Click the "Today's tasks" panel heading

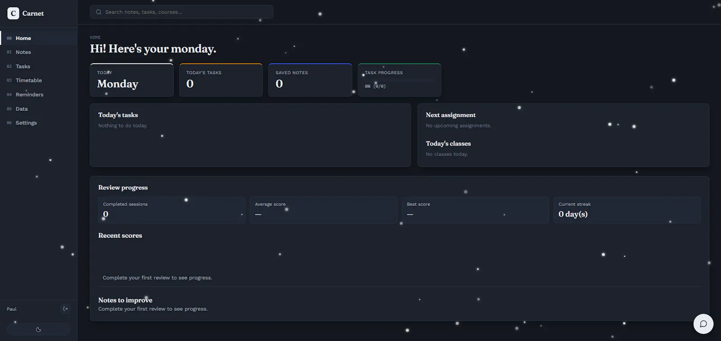pos(118,115)
